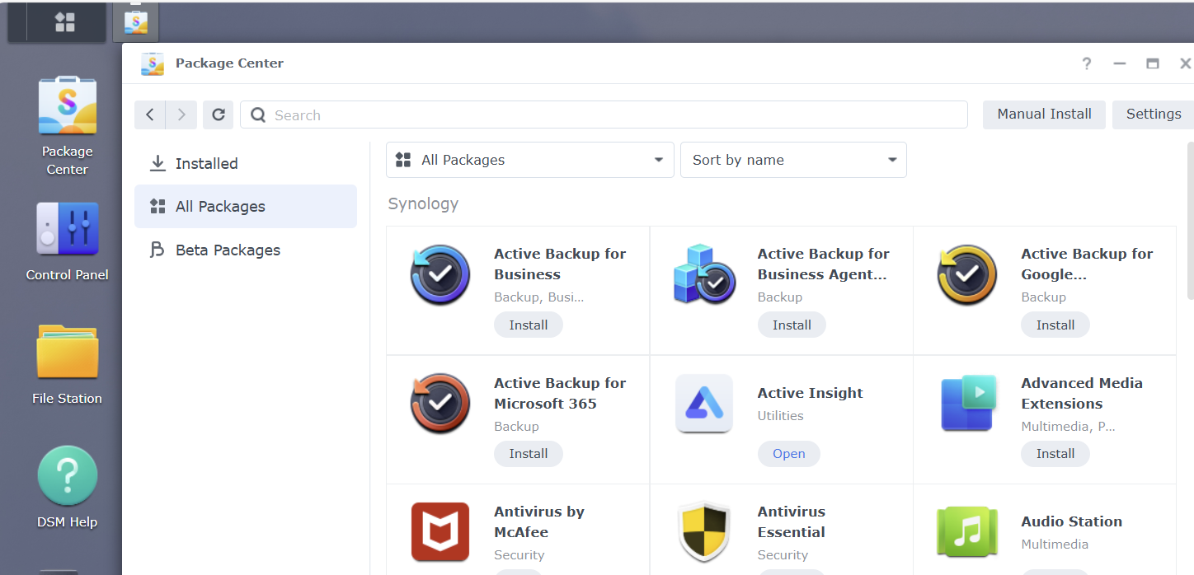
Task: Click Antivirus Essential title
Action: coord(792,521)
